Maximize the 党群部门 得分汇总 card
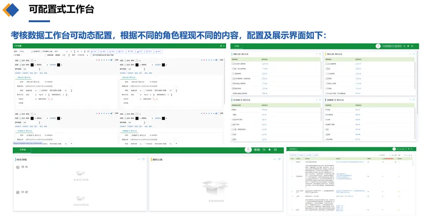Image resolution: width=425 pixels, height=222 pixels. point(414,100)
